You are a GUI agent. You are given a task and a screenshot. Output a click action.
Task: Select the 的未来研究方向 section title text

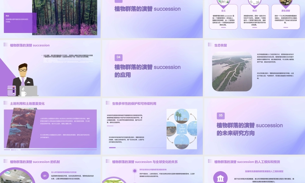235,133
